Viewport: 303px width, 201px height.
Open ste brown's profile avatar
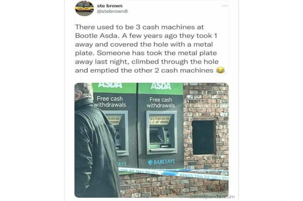click(84, 8)
